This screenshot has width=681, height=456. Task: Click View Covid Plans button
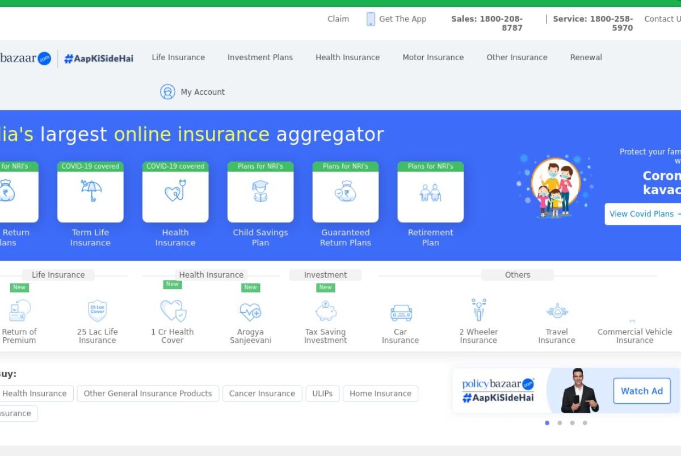click(643, 214)
